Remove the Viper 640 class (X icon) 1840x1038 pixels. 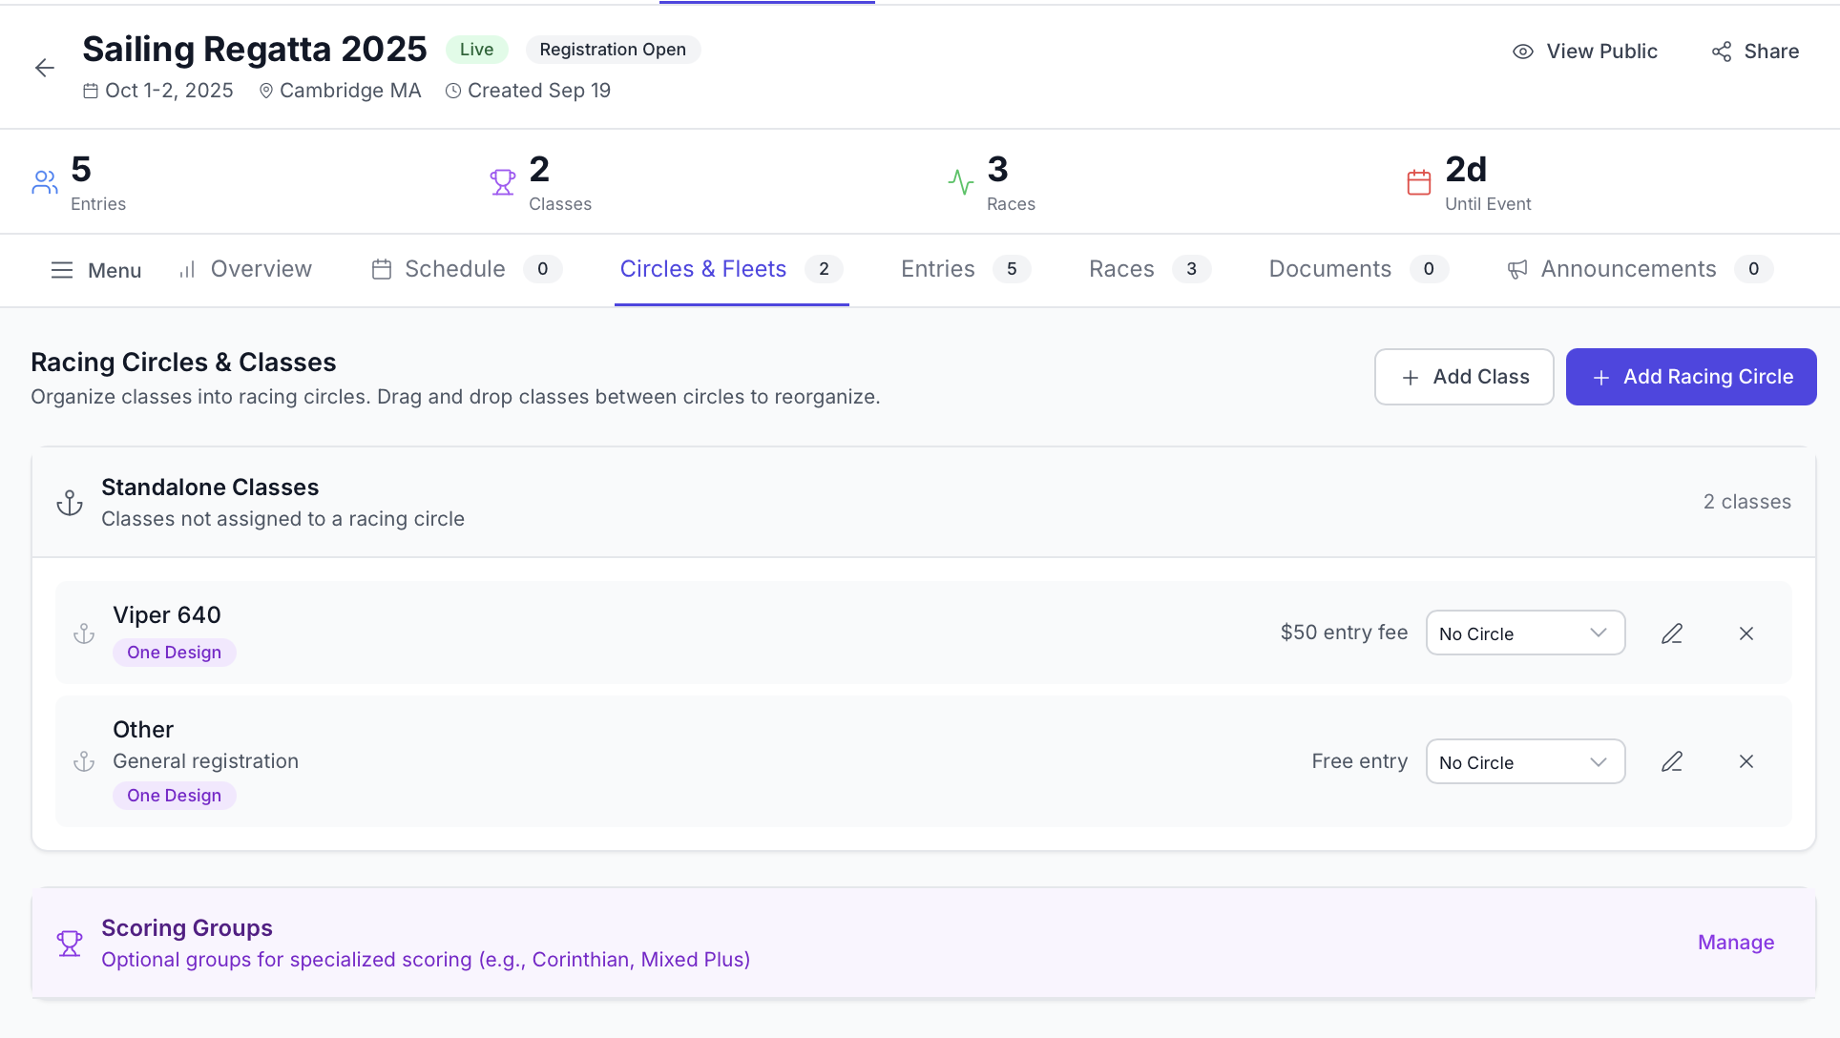coord(1746,633)
